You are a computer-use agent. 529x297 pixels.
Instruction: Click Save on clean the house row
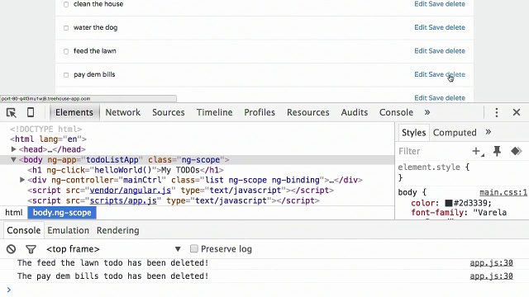[x=436, y=4]
